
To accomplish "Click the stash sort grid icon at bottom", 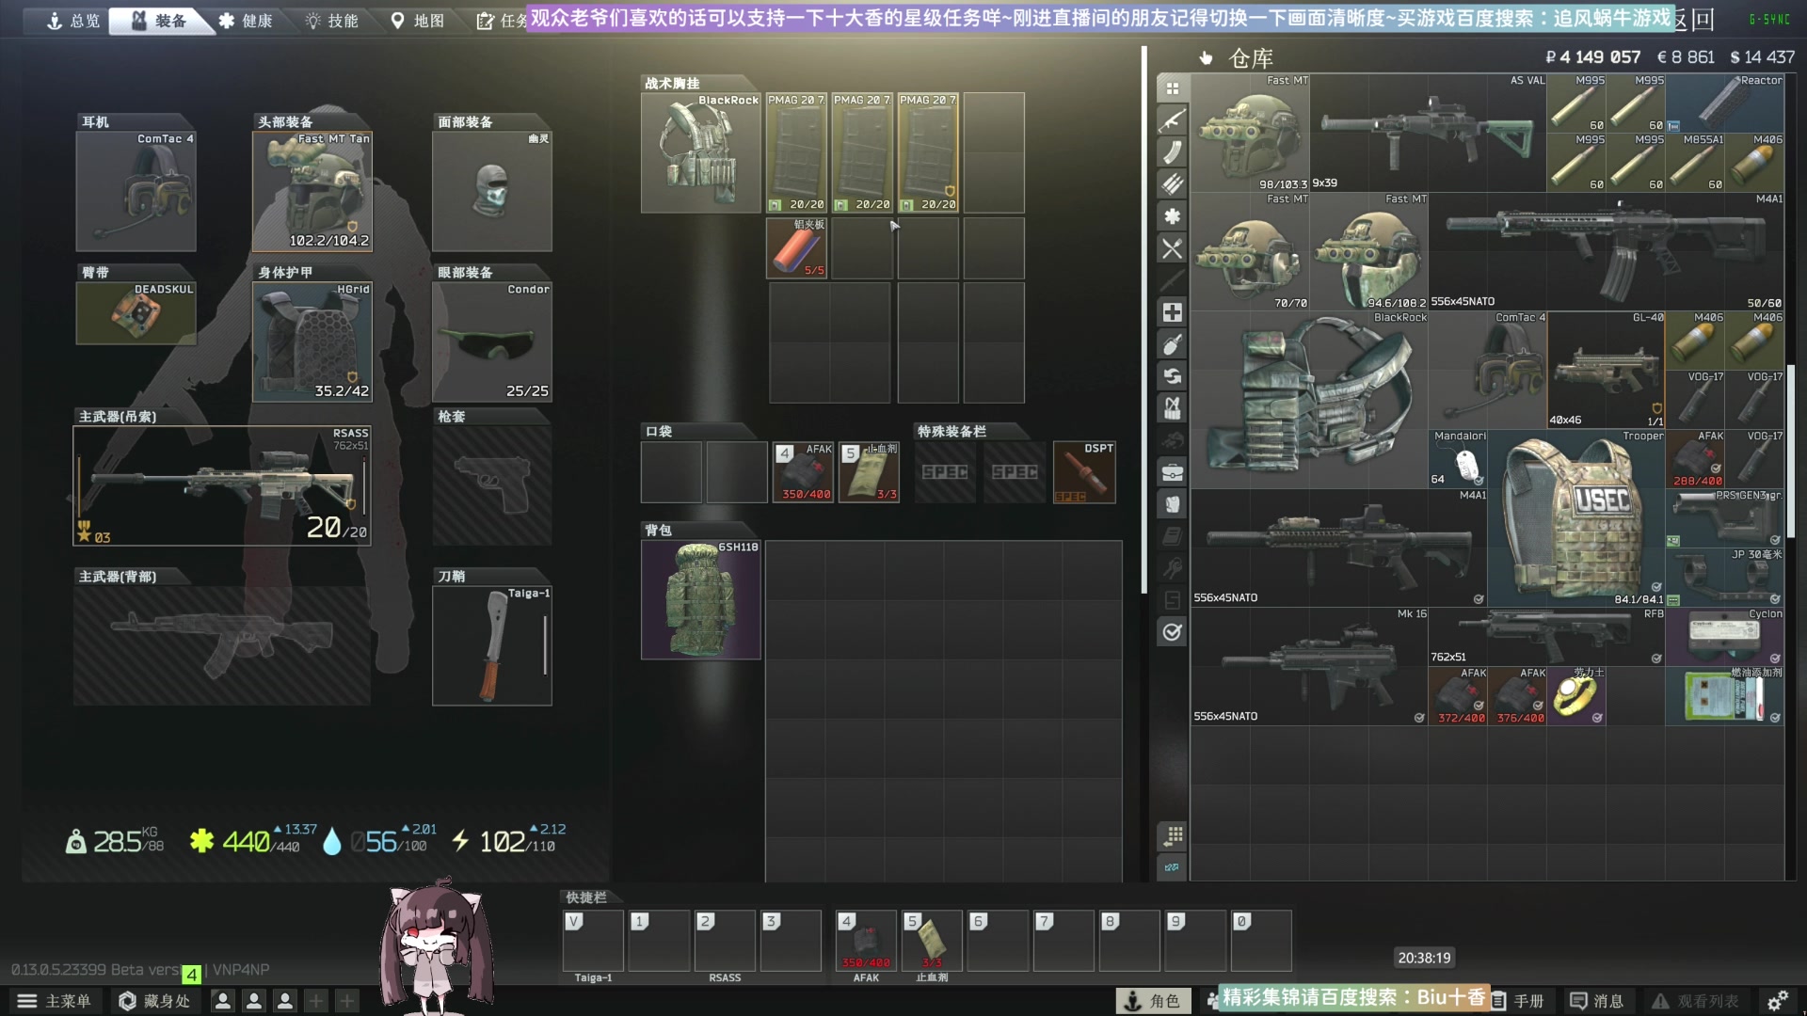I will pos(1172,835).
